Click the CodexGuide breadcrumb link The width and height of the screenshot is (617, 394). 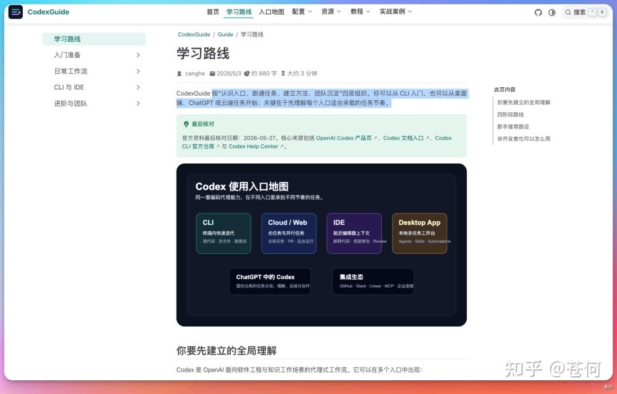click(x=194, y=35)
